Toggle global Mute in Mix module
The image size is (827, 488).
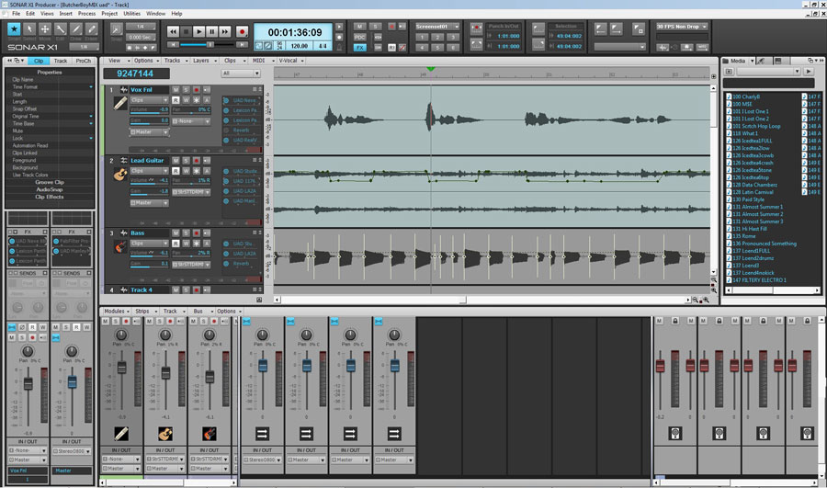click(x=359, y=27)
